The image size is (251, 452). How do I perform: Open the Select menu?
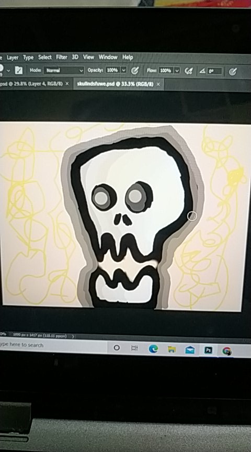(x=45, y=58)
